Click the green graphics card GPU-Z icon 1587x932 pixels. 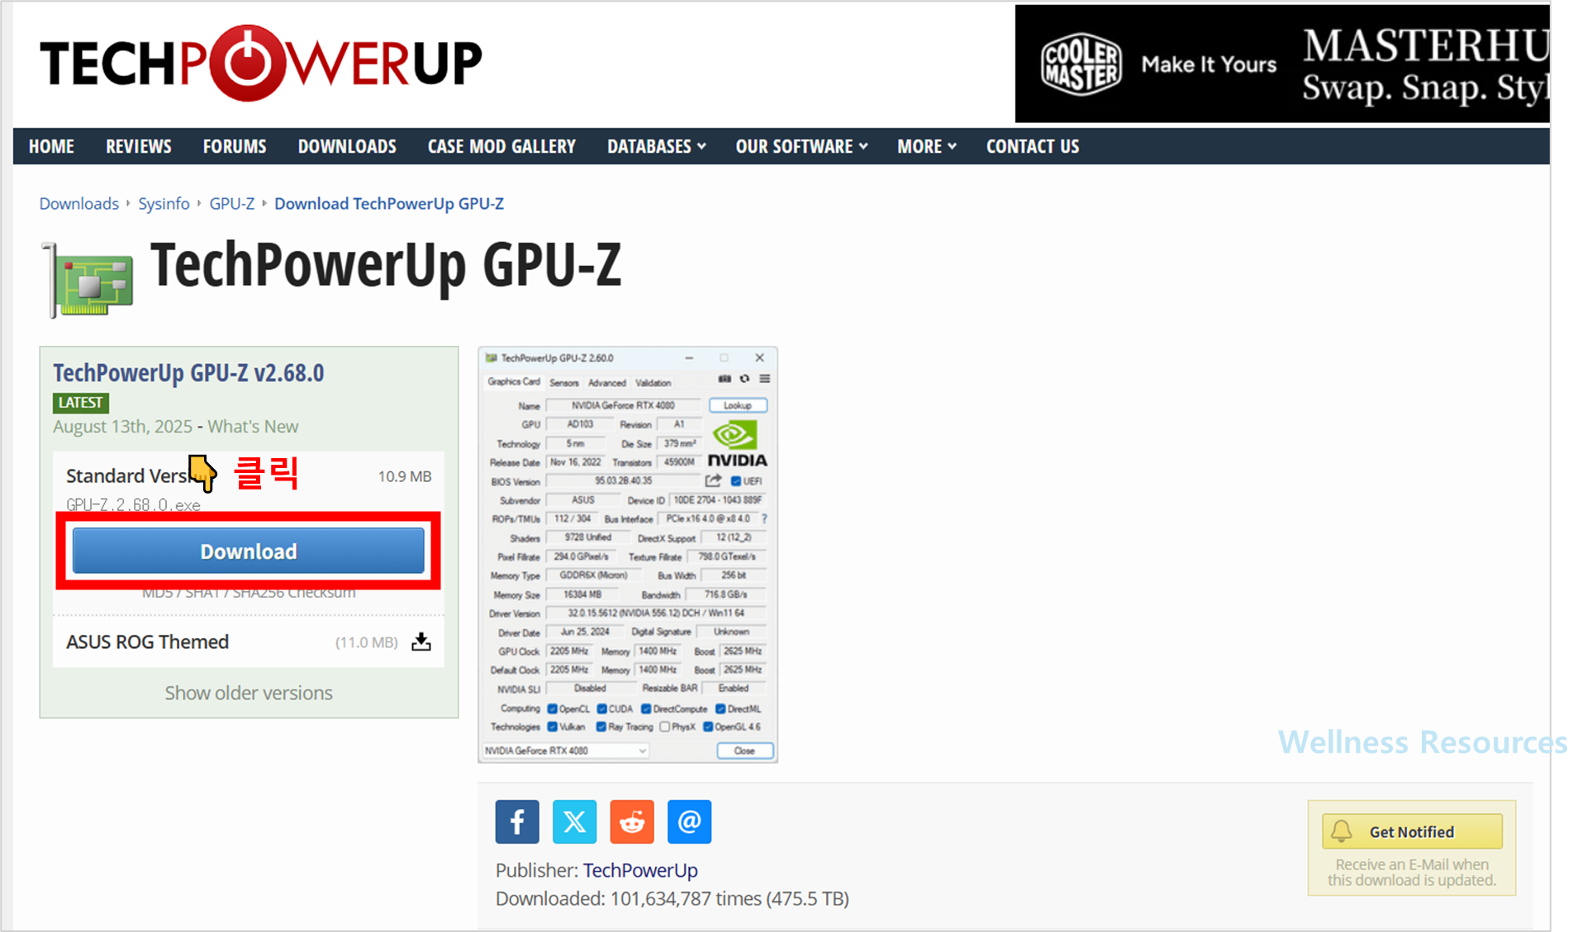(88, 281)
